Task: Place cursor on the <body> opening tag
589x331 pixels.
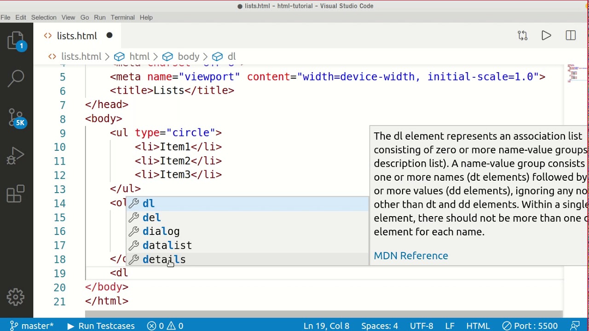Action: coord(104,119)
